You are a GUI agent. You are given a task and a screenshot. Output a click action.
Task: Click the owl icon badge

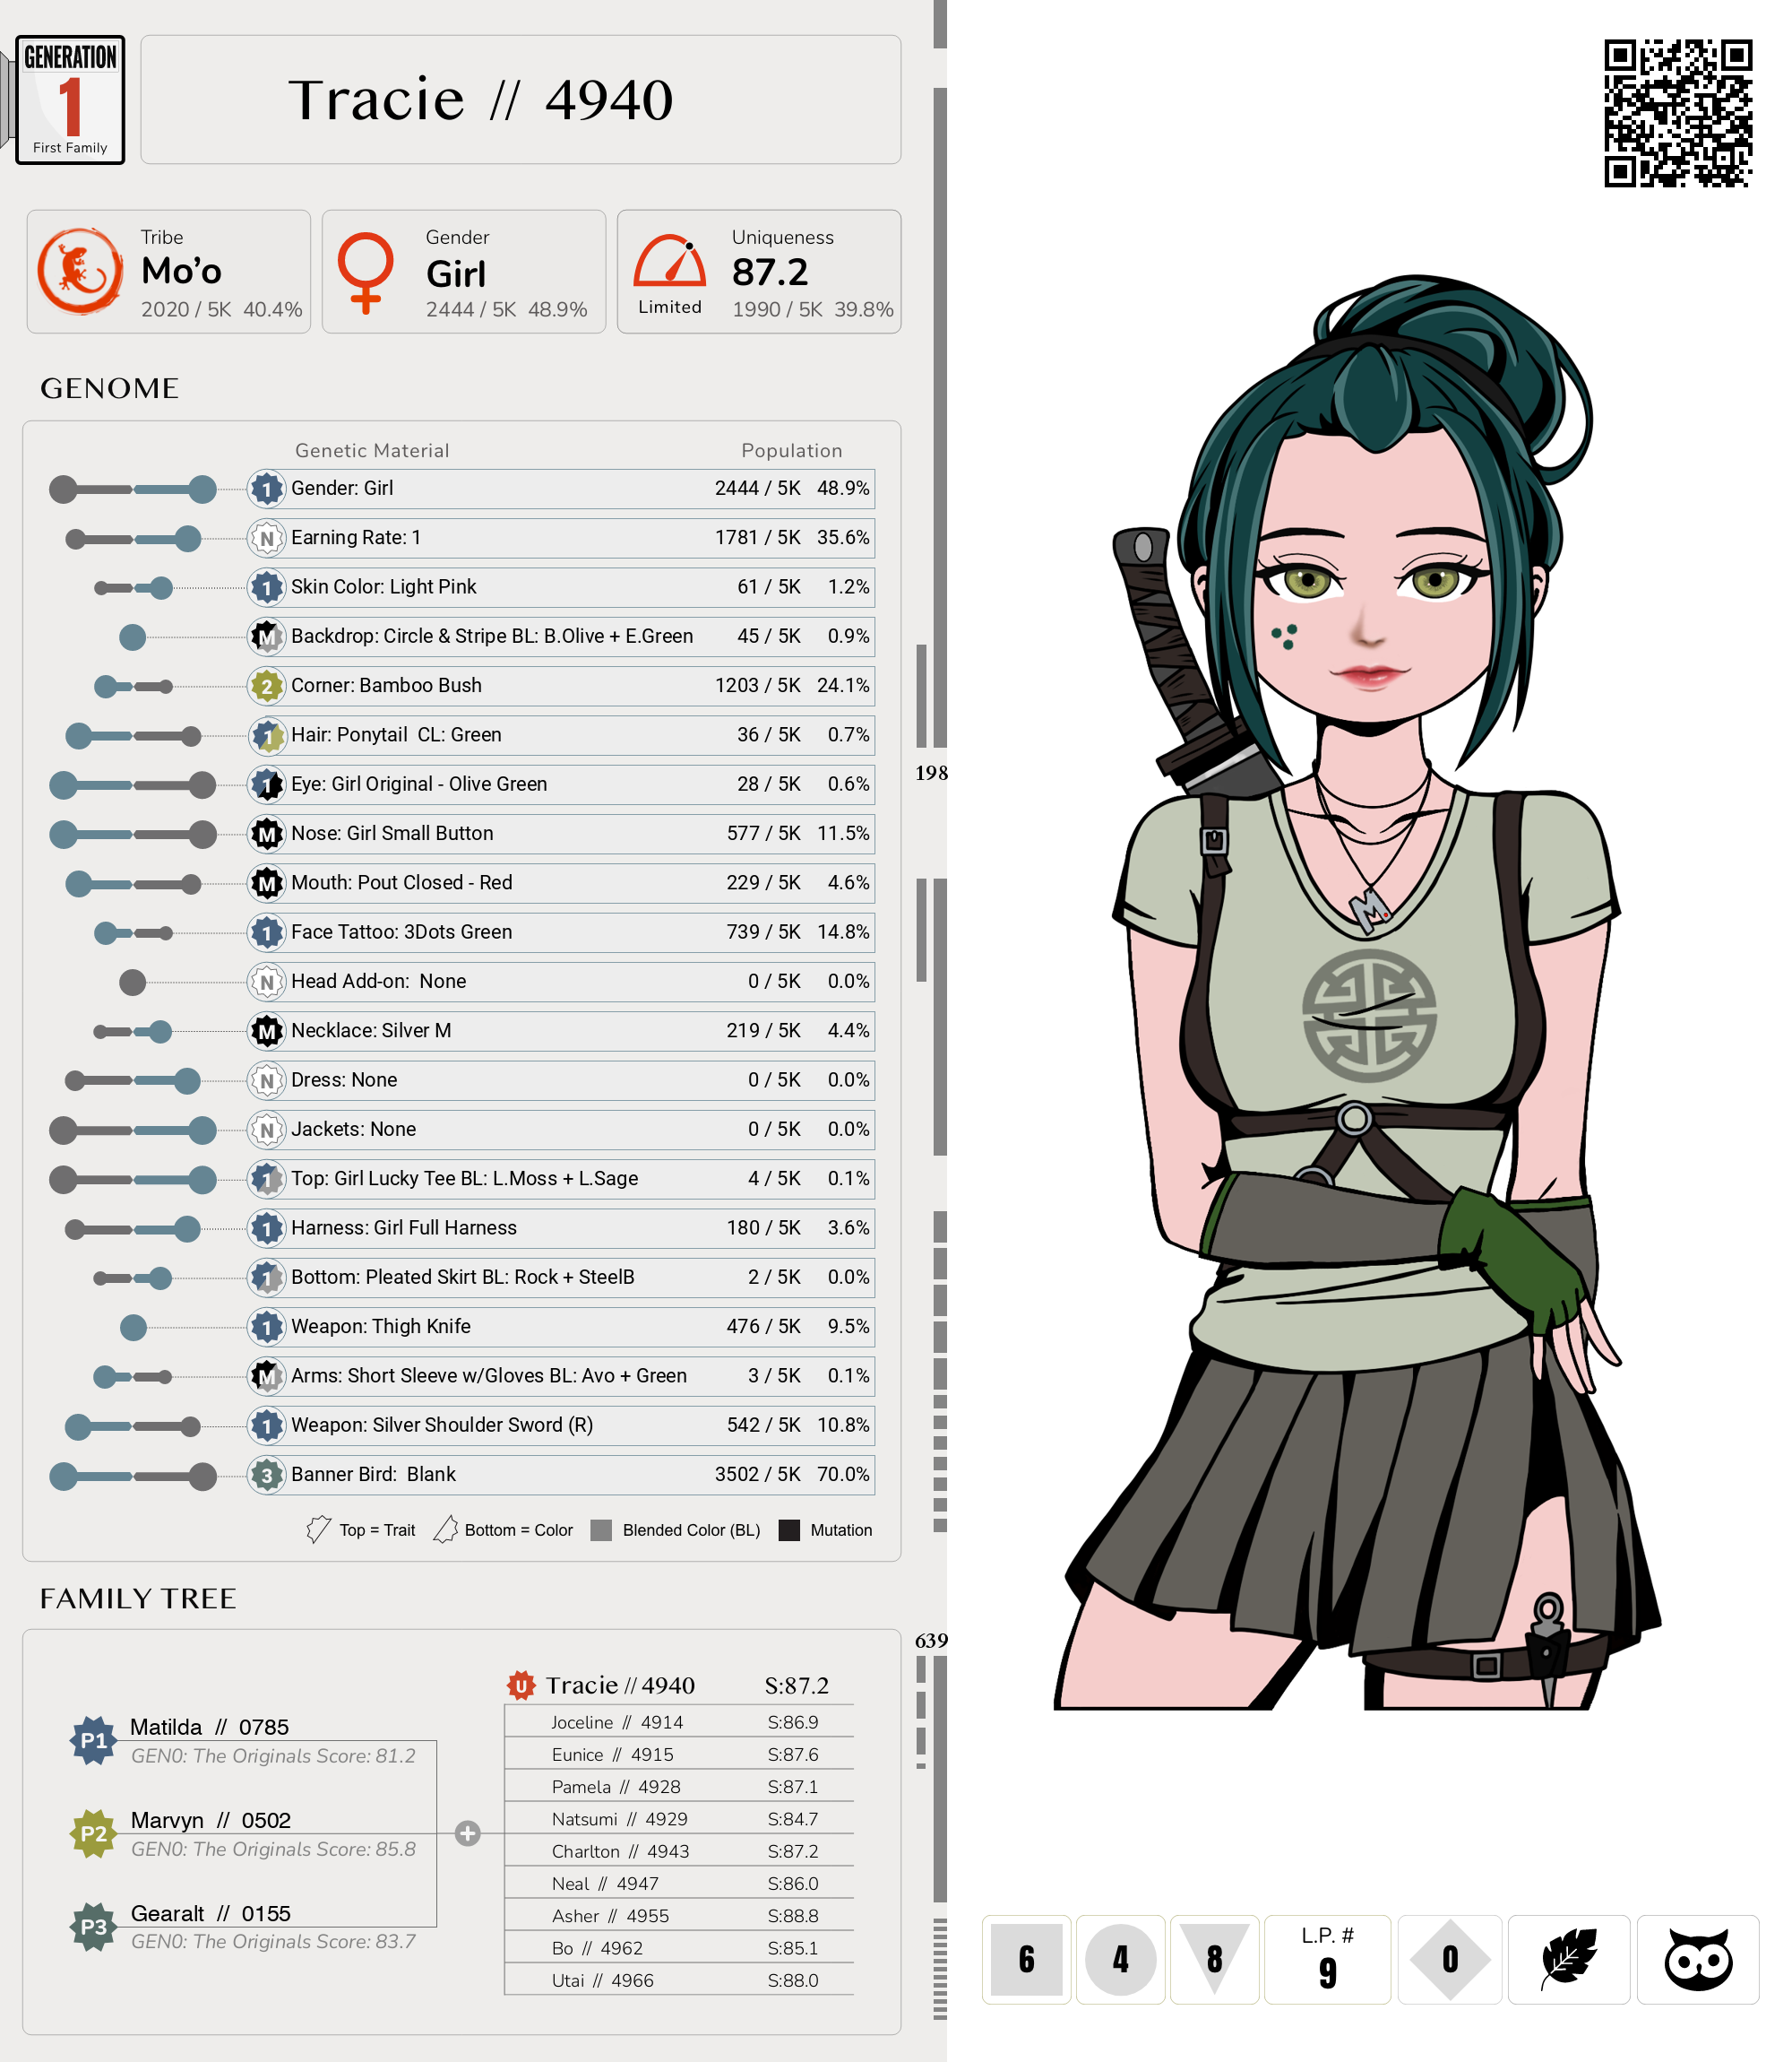pos(1697,1958)
